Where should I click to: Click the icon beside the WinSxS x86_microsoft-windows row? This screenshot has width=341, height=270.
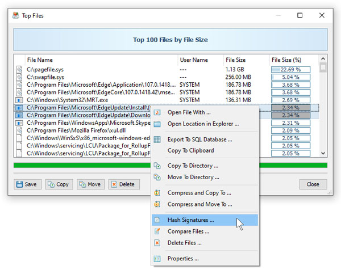tap(19, 138)
